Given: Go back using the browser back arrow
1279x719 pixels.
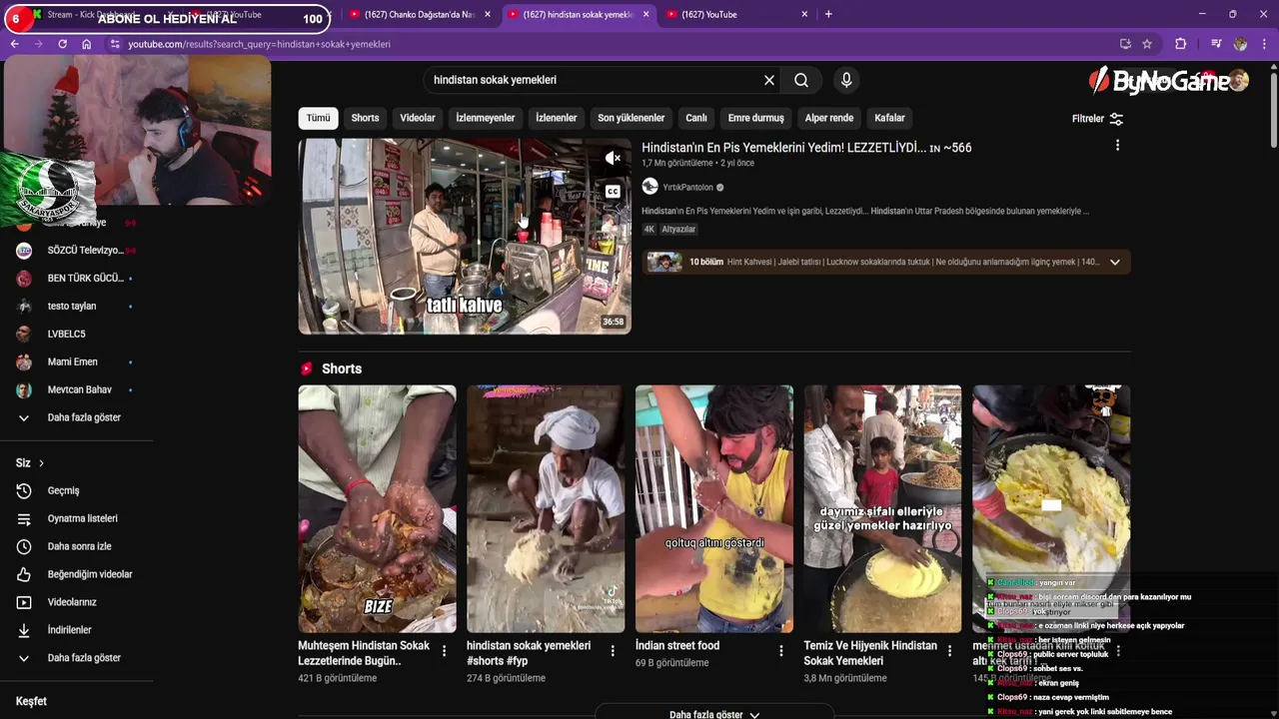Looking at the screenshot, I should pyautogui.click(x=15, y=44).
